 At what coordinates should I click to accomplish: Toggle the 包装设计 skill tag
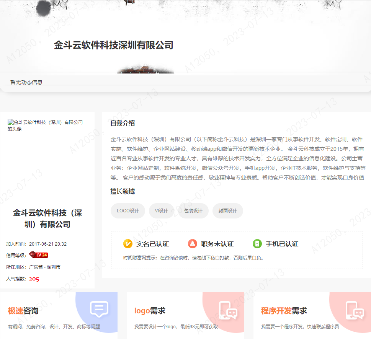pyautogui.click(x=193, y=210)
